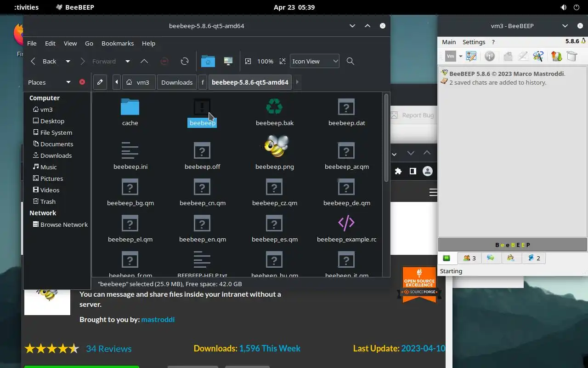Click the browser extensions puzzle icon
This screenshot has width=588, height=368.
click(x=398, y=171)
